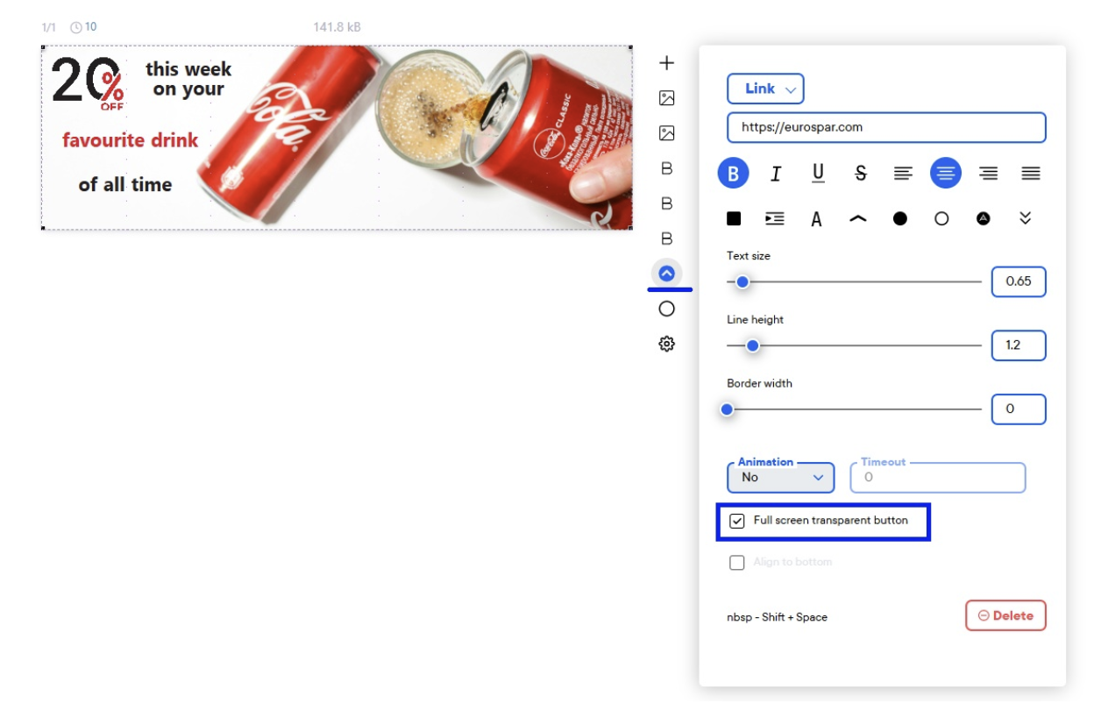
Task: Apply underline formatting
Action: [817, 173]
